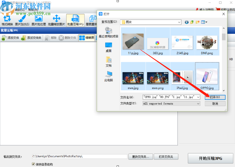
Task: Click 删除文件 delete file button
Action: [67, 38]
